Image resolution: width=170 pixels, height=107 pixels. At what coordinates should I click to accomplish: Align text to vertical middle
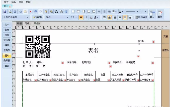(125, 17)
